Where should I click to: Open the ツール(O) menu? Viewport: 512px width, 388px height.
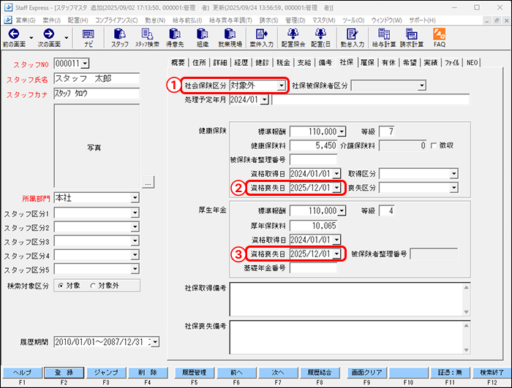353,20
